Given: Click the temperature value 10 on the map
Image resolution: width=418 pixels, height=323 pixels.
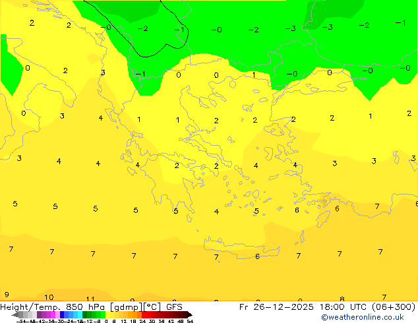Looking at the screenshot, I should 49,297.
